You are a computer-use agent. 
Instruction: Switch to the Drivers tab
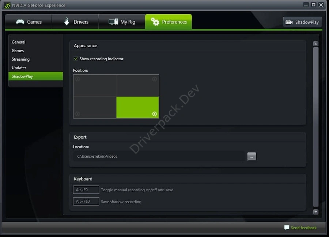pos(75,22)
